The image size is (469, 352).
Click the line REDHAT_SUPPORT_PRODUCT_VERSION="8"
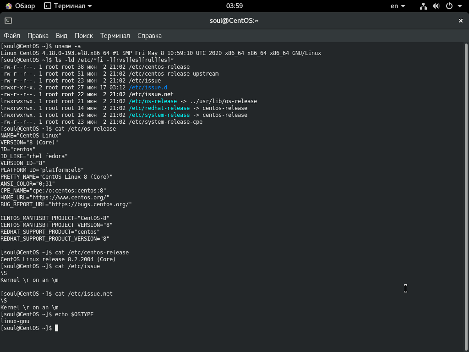pos(55,239)
